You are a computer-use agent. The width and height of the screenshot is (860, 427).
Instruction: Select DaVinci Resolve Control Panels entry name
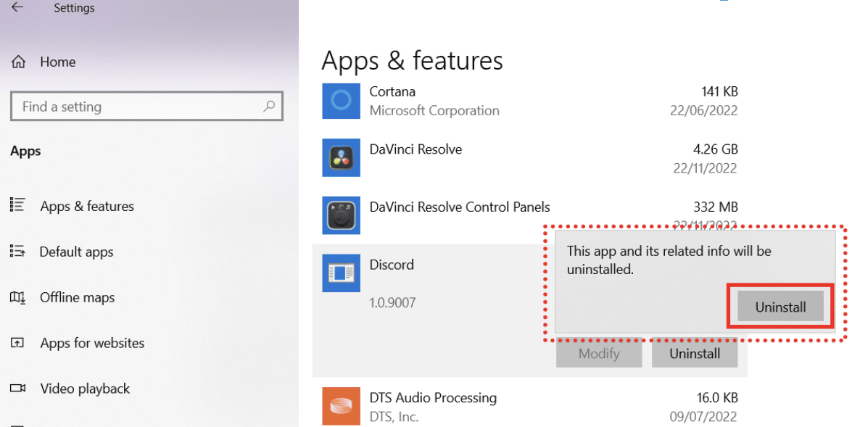[x=460, y=207]
